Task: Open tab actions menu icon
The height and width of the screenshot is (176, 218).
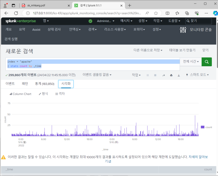Action: click(x=13, y=6)
